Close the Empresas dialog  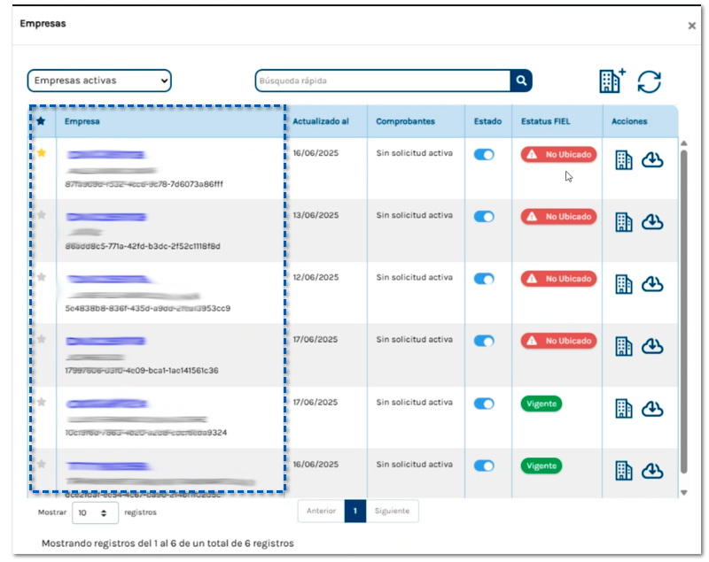692,26
